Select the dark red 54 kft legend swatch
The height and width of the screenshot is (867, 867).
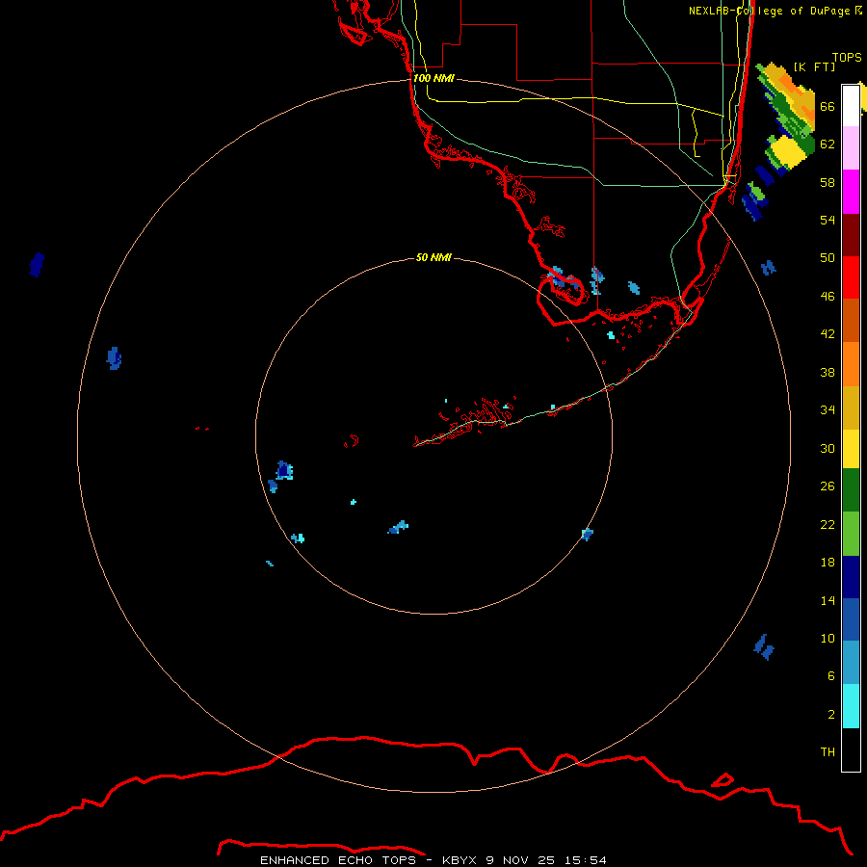[x=851, y=234]
